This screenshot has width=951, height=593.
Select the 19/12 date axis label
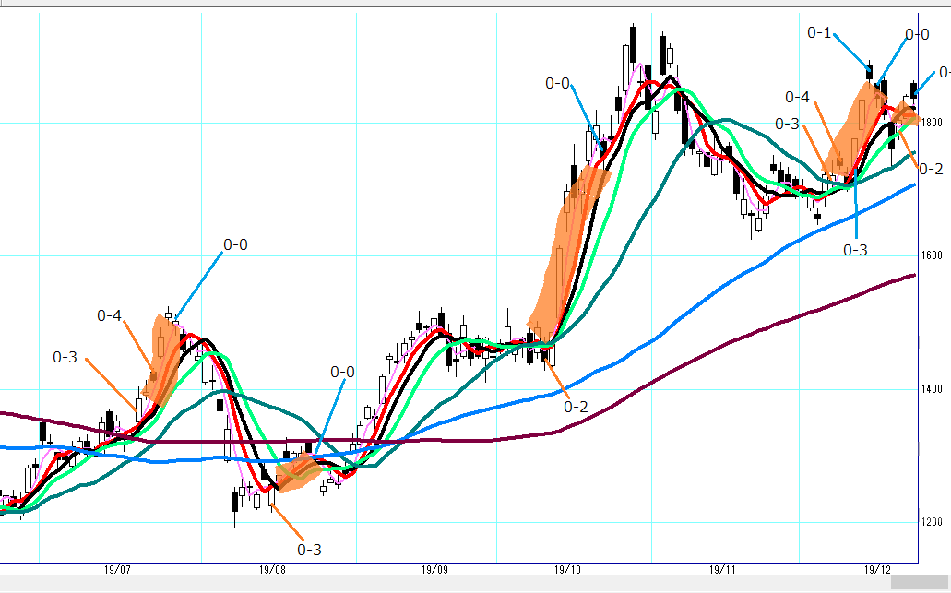pyautogui.click(x=877, y=569)
